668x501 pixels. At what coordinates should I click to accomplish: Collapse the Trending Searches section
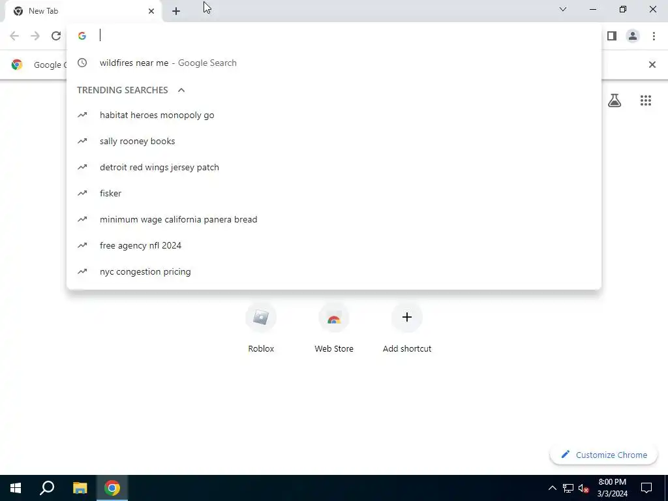[x=181, y=90]
